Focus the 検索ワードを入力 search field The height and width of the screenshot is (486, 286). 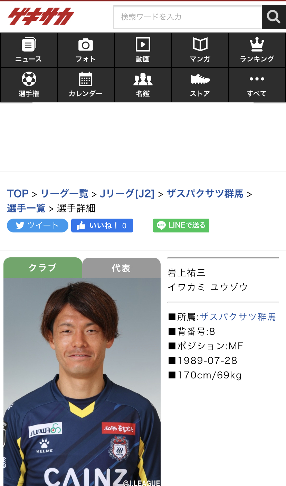click(x=188, y=17)
